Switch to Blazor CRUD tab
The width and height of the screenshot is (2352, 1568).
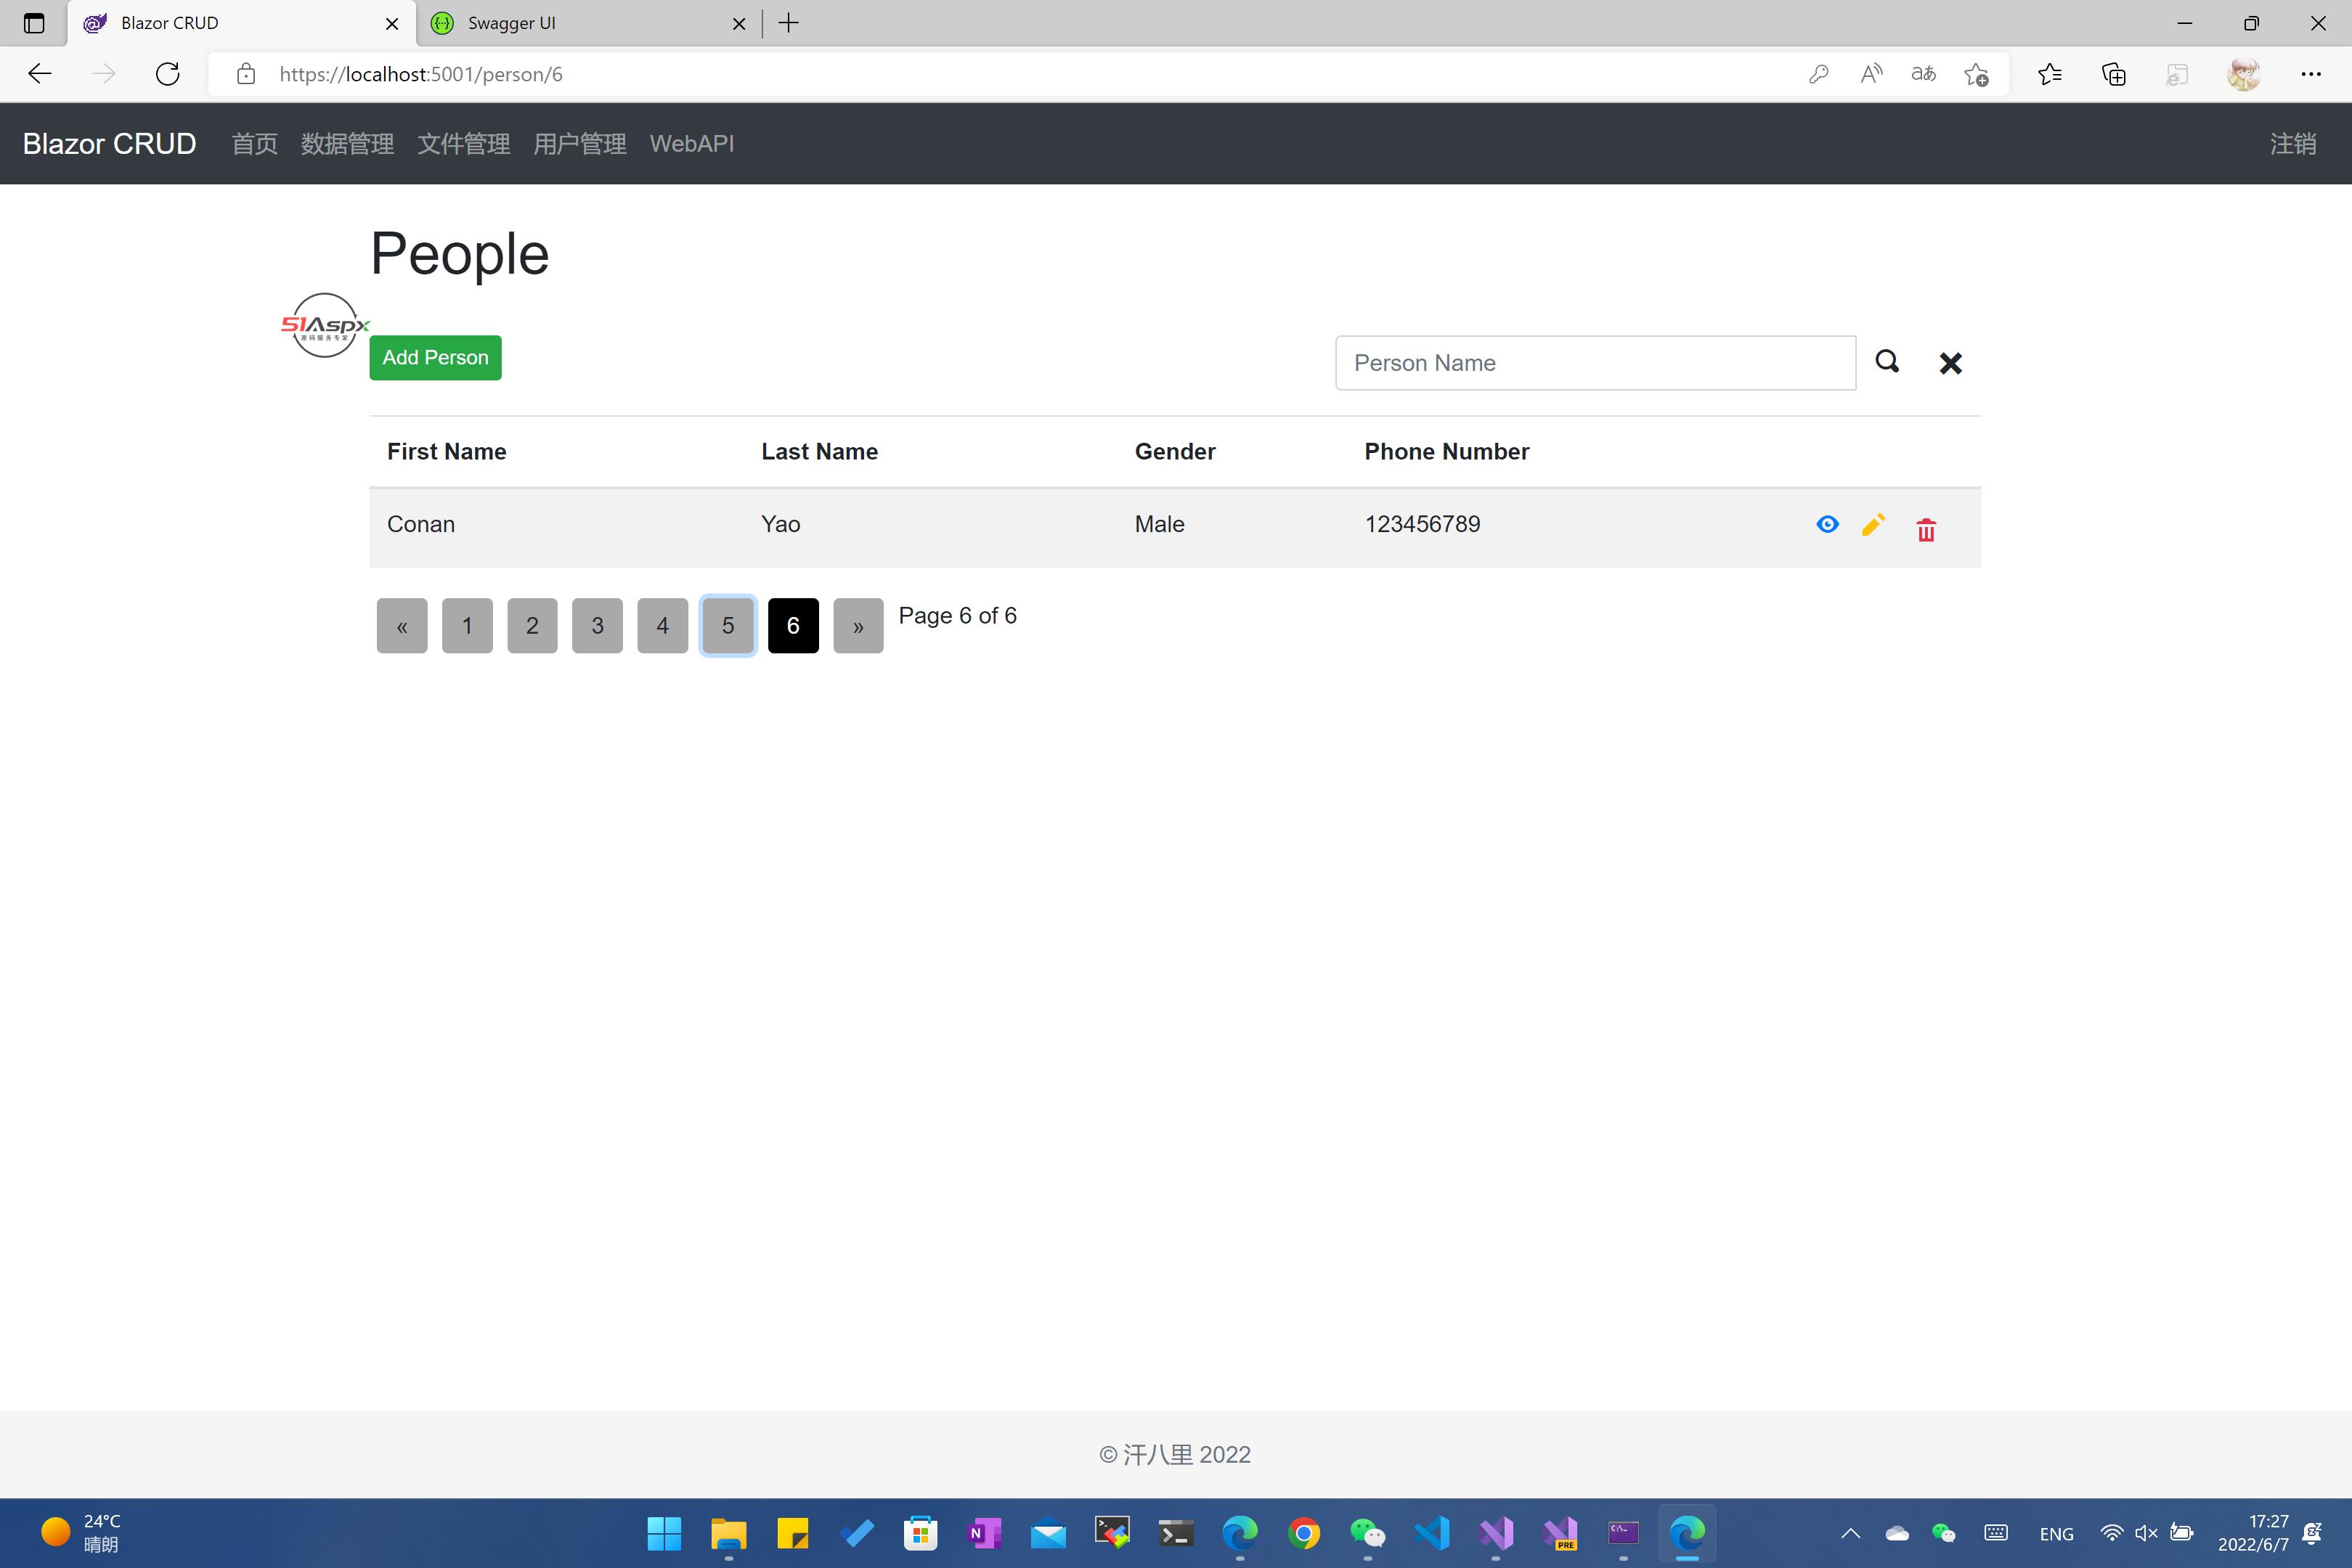pyautogui.click(x=242, y=23)
